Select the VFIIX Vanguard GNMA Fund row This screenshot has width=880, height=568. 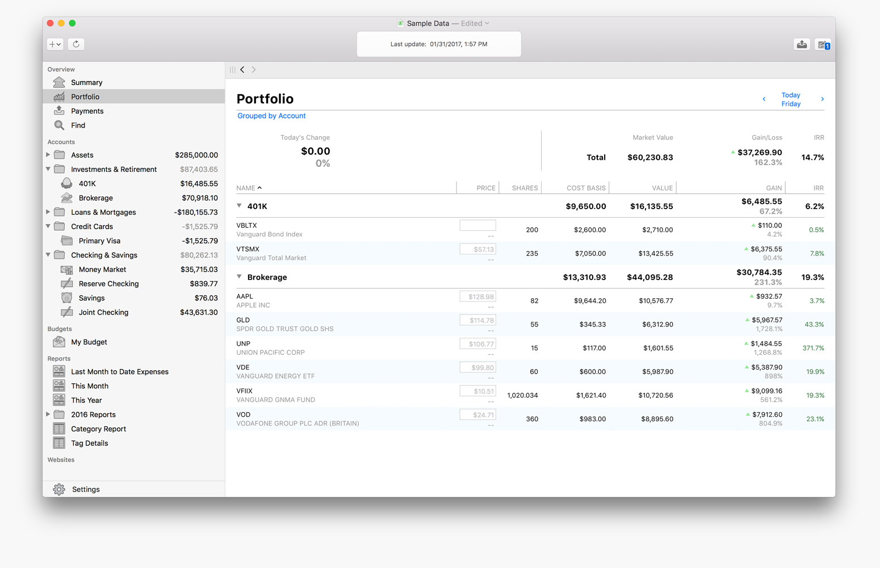tap(530, 395)
